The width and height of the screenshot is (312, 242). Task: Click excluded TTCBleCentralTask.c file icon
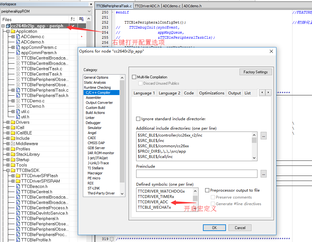[18, 69]
